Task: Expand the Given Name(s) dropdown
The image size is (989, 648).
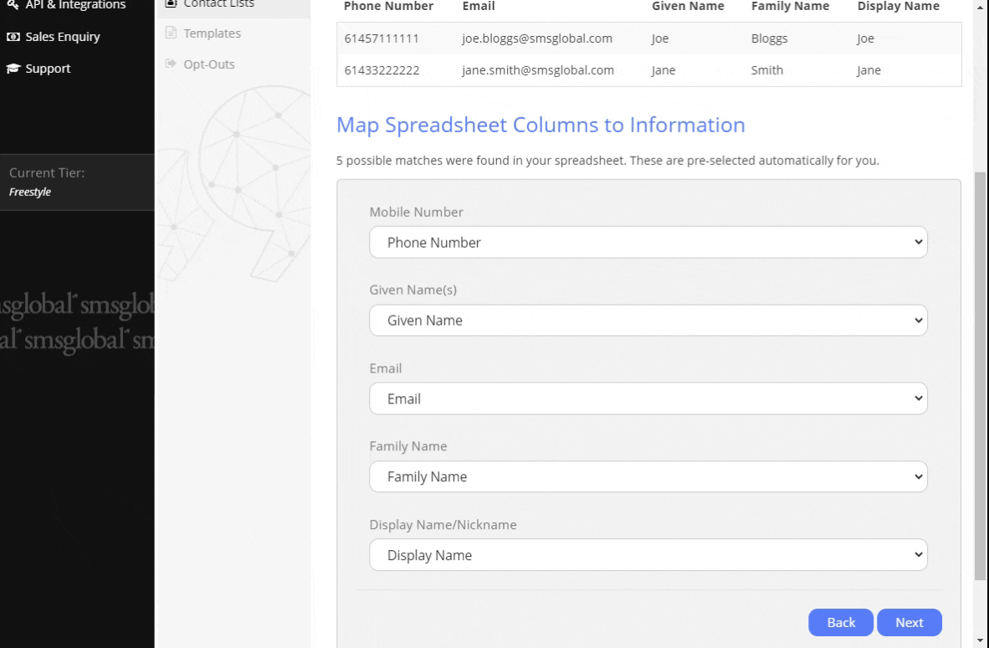Action: click(648, 321)
